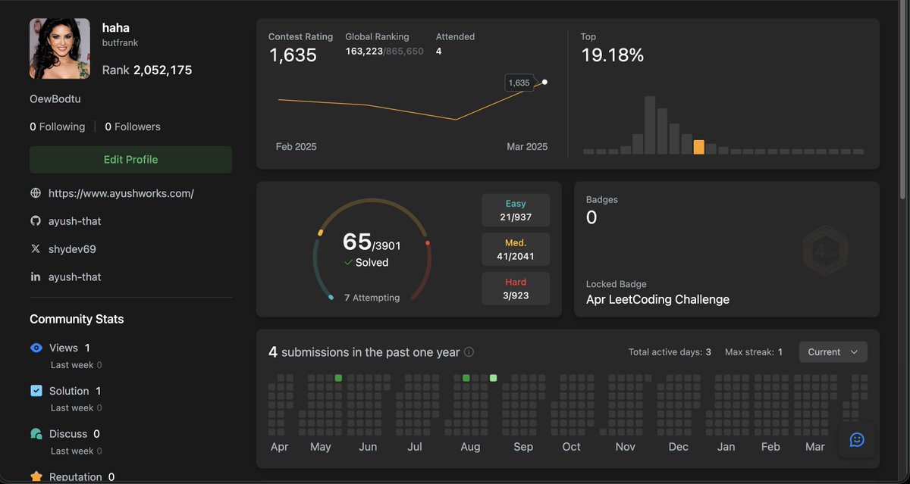Click the green checkmark beside Solved
Screen dimensions: 910x484
(x=348, y=262)
